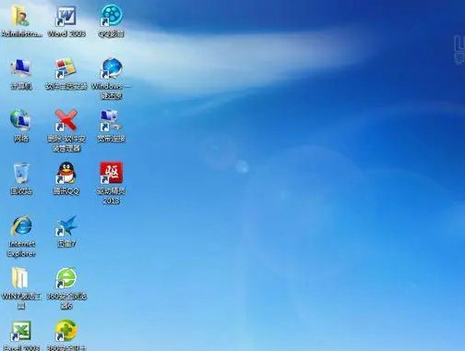Launch the red X software manager shortcut
The height and width of the screenshot is (351, 465).
(66, 120)
